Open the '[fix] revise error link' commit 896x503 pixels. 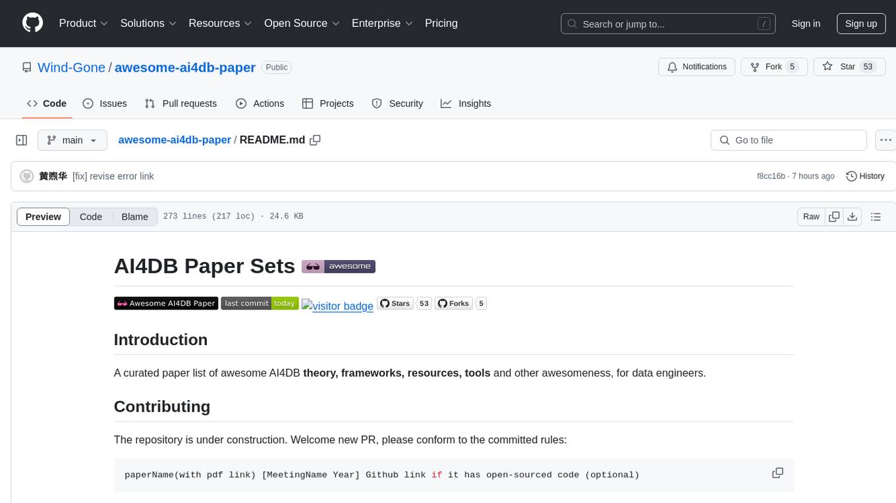pyautogui.click(x=113, y=176)
